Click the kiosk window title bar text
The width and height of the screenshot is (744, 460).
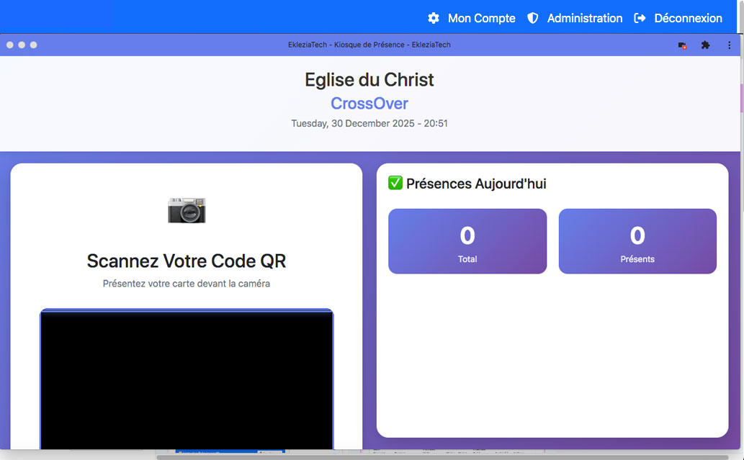point(369,45)
